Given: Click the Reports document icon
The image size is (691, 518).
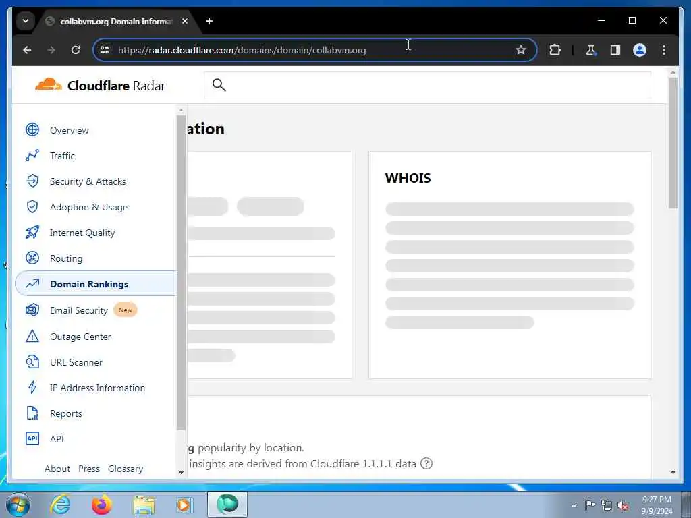Looking at the screenshot, I should tap(32, 413).
